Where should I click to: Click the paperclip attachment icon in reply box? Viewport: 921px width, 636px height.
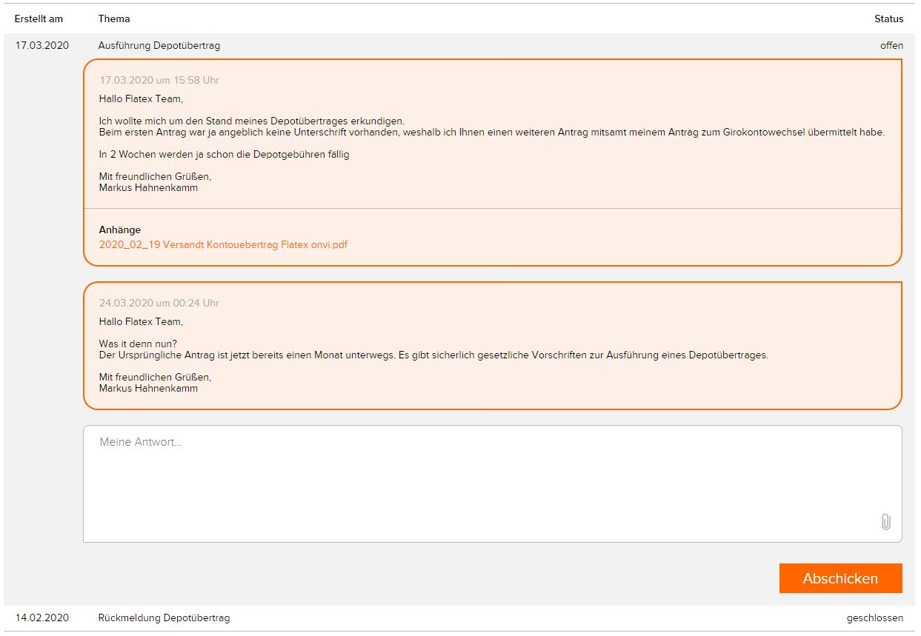point(885,522)
